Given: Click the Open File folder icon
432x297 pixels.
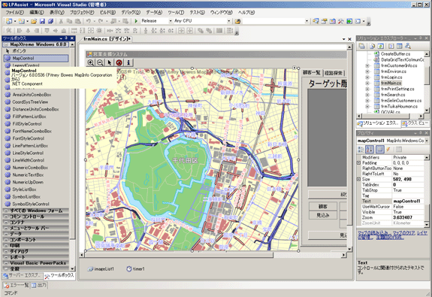Looking at the screenshot, I should pyautogui.click(x=34, y=21).
